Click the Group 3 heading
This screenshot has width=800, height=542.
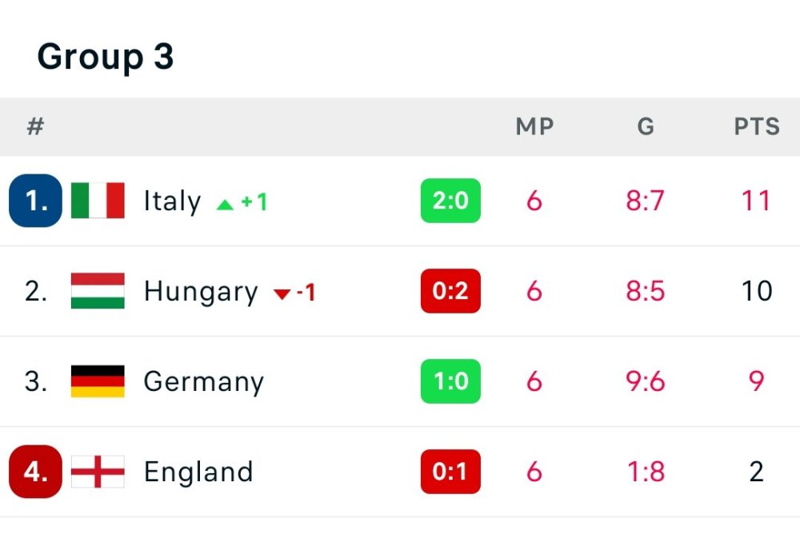tap(105, 57)
